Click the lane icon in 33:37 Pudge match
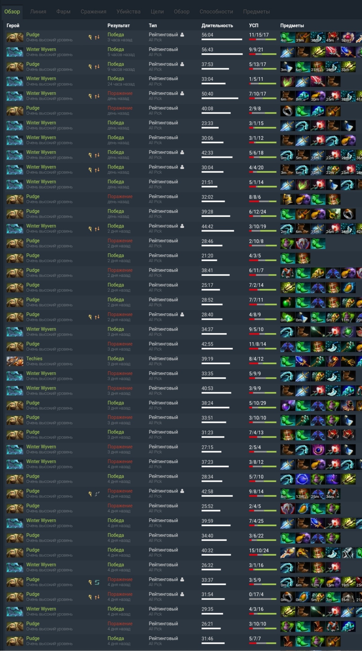Screen dimensions: 362x651 97,582
